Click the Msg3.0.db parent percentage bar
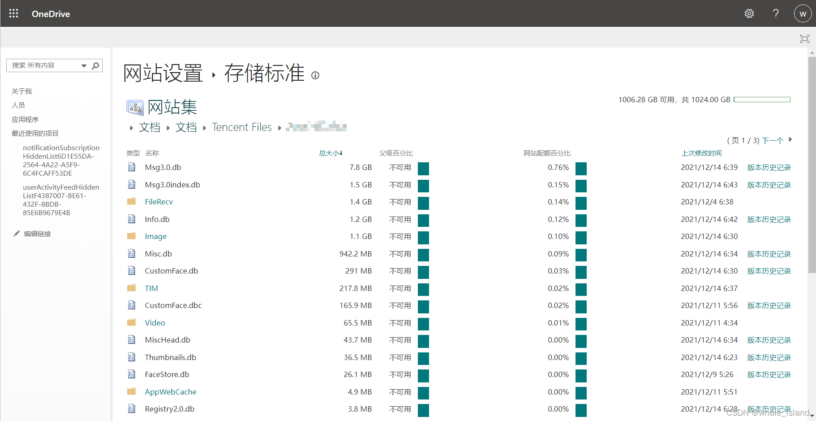 click(x=423, y=169)
